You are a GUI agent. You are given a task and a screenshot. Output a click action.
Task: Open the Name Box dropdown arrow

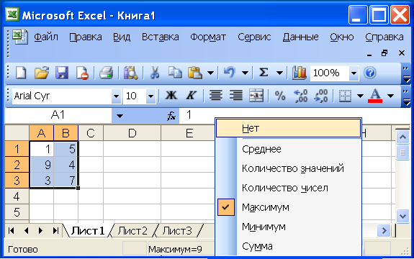(120, 116)
